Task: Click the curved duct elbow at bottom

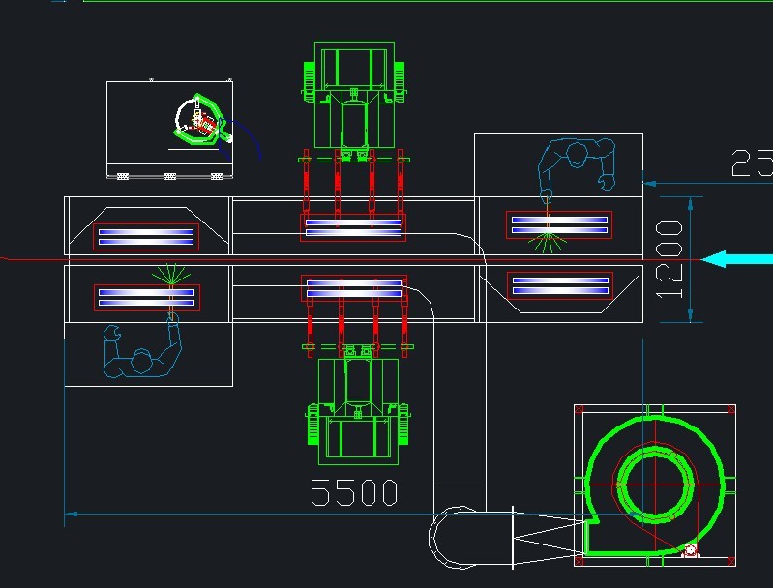Action: pos(445,537)
